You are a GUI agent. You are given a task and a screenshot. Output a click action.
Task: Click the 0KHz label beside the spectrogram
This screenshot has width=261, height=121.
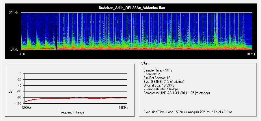pos(15,49)
